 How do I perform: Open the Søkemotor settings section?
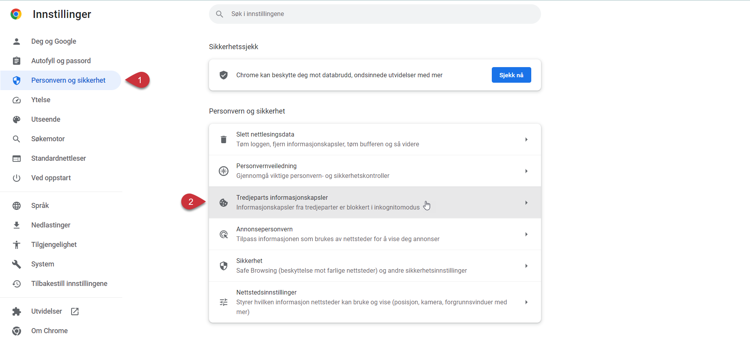61,139
